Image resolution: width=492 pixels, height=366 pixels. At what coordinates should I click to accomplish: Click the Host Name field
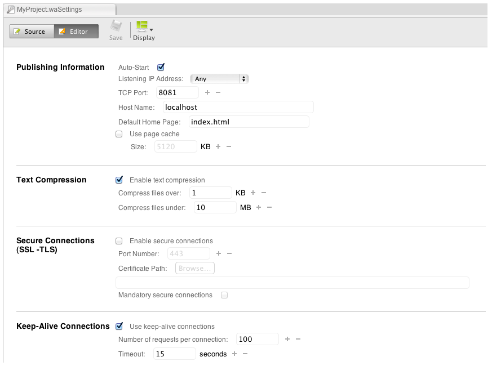[238, 107]
